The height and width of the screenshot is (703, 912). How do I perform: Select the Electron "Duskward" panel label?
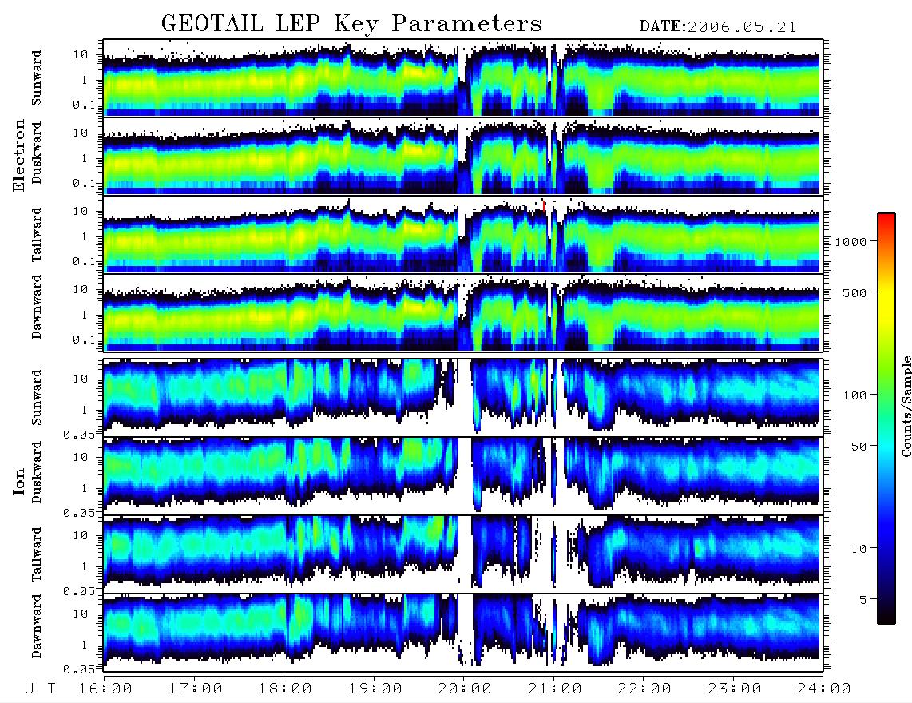(37, 153)
